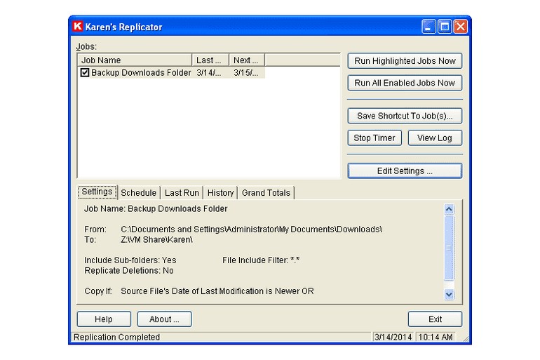Click the 10:14 AM time in status bar
540x360 pixels.
coord(436,337)
